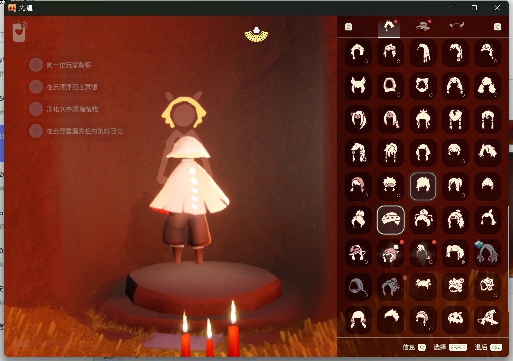Select the hairstyle with a small crown

423,119
